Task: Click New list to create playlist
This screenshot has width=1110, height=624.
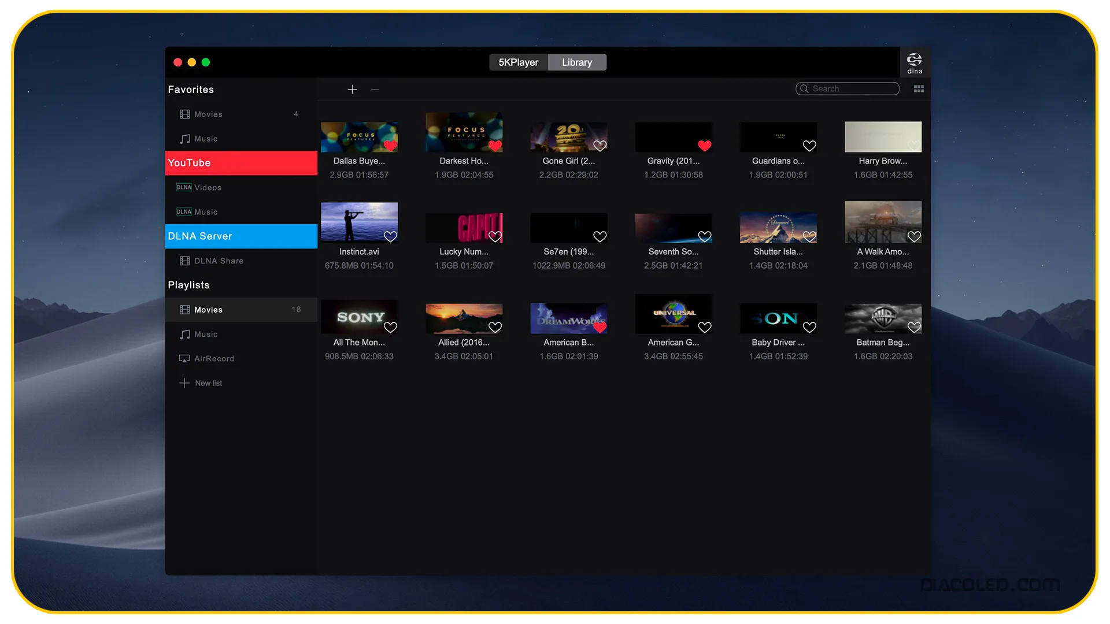Action: coord(201,383)
